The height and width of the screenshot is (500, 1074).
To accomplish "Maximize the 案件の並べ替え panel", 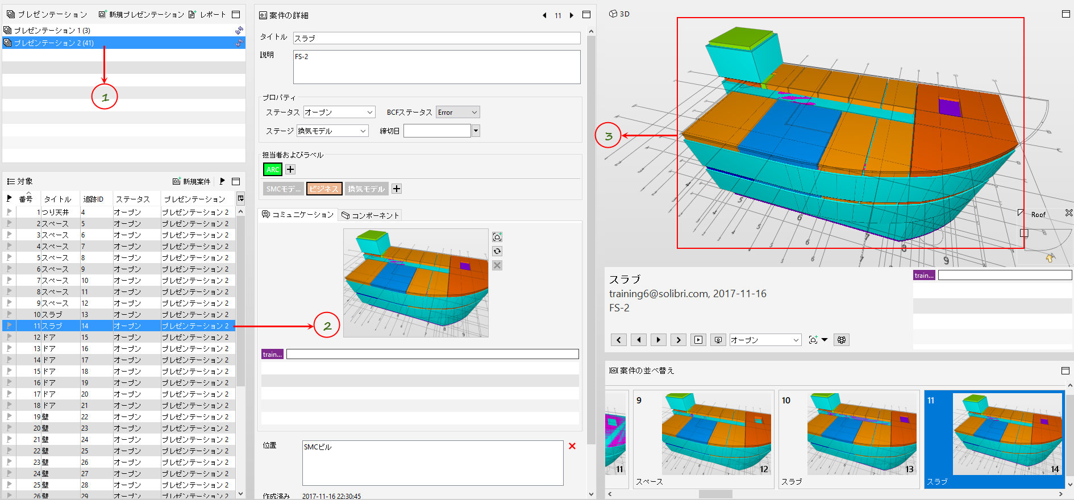I will click(1065, 370).
